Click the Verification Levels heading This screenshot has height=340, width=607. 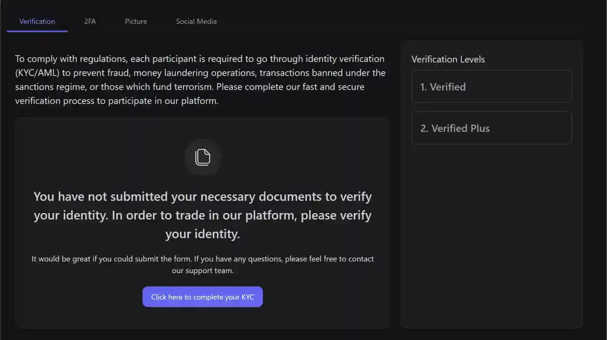pyautogui.click(x=448, y=59)
